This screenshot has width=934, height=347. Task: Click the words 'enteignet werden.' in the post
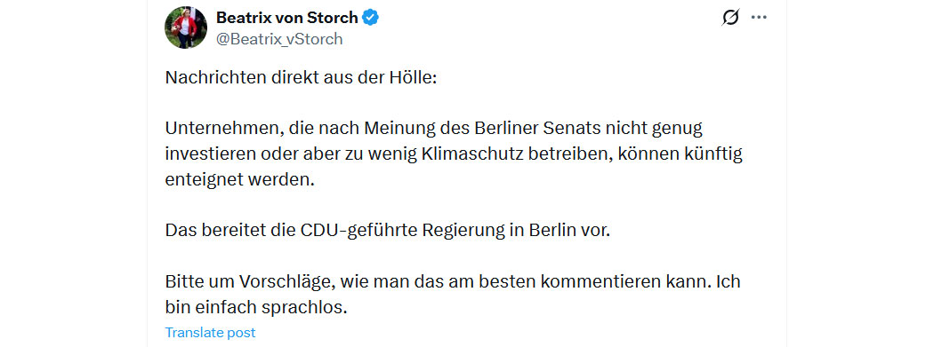(x=239, y=179)
